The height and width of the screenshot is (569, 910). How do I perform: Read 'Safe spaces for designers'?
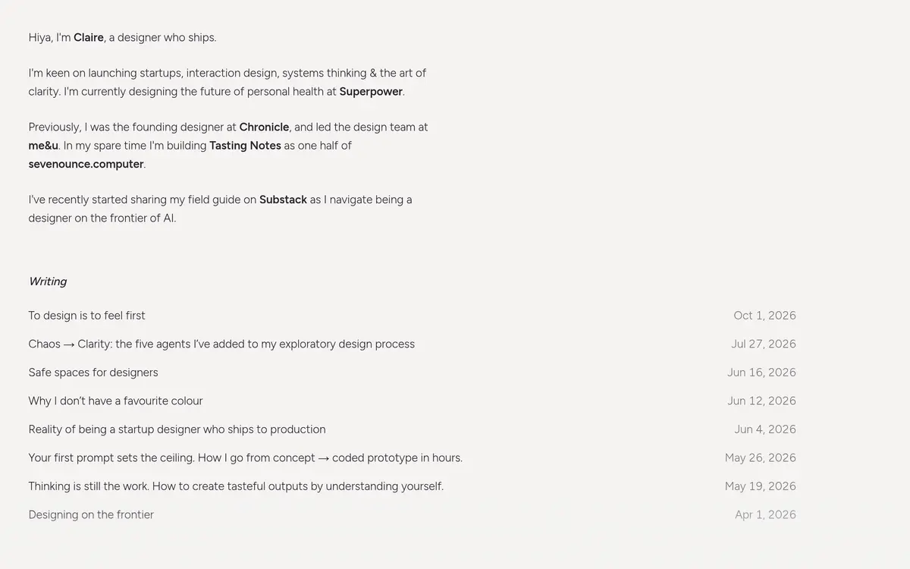tap(93, 373)
